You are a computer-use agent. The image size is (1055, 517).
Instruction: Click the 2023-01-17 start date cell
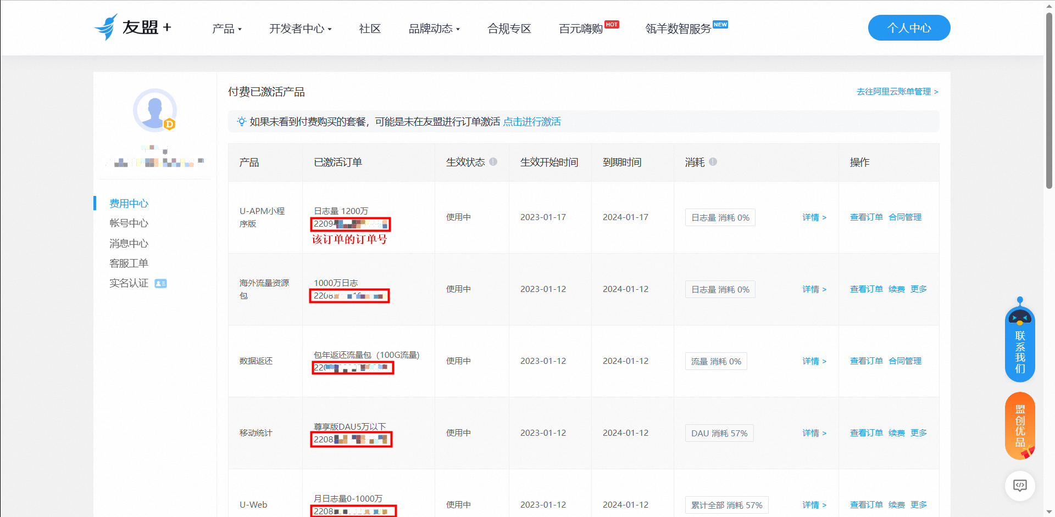(x=543, y=217)
